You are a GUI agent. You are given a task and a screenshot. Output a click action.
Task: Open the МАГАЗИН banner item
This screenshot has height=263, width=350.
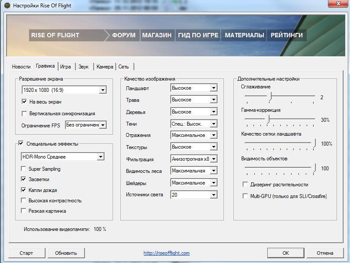[157, 35]
